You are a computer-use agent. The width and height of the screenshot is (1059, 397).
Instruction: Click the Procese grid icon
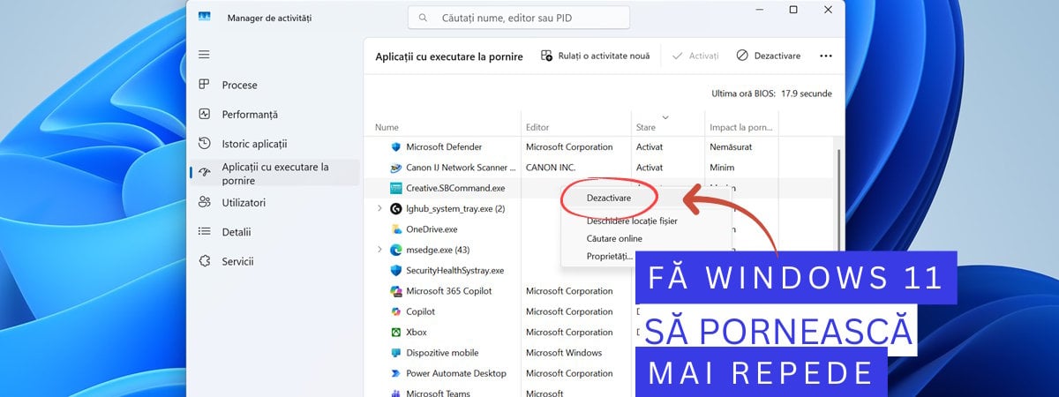[205, 85]
